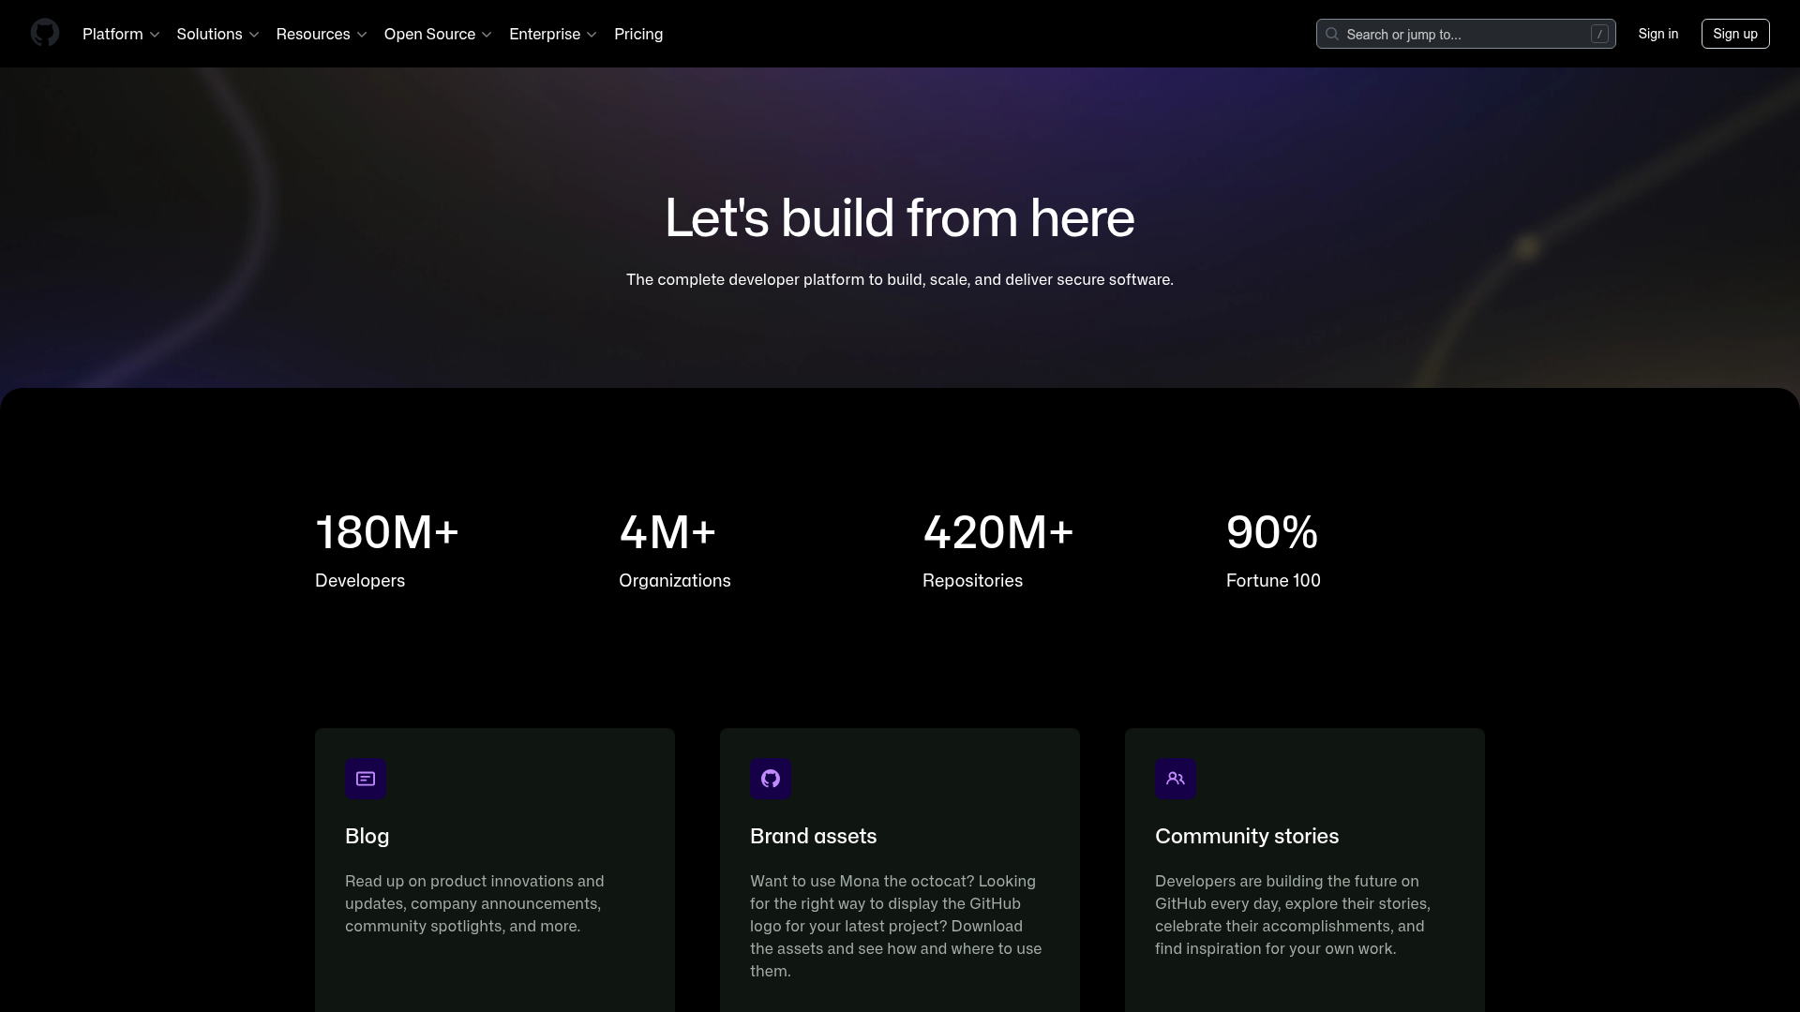Click the GitHub Octocat logo in header
The image size is (1800, 1012).
pyautogui.click(x=45, y=33)
